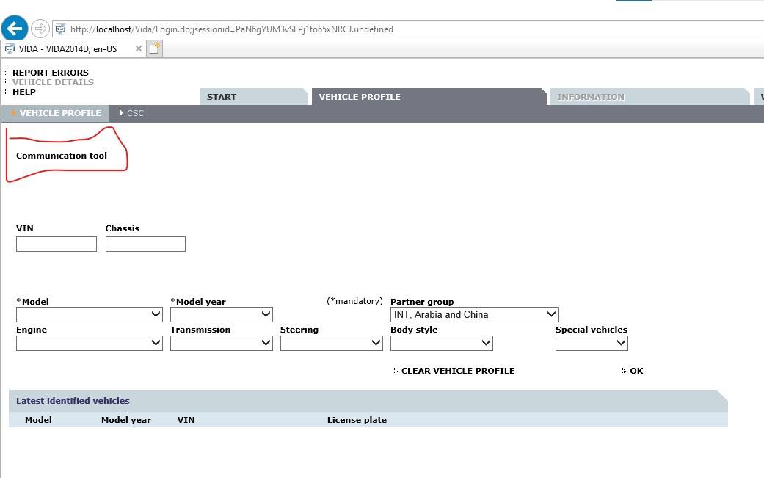This screenshot has height=478, width=764.
Task: Click the VIN input field
Action: pos(57,244)
